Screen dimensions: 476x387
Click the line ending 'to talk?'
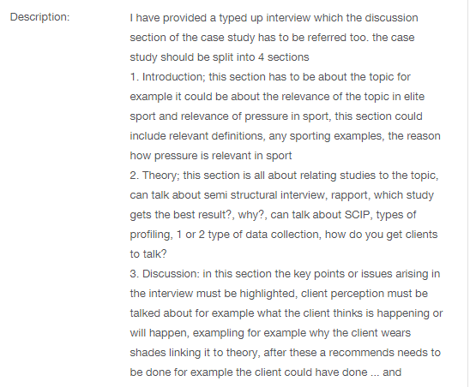pyautogui.click(x=148, y=254)
